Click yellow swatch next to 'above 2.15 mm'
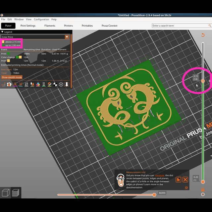Screen dimensions: 212x212 click(3, 42)
